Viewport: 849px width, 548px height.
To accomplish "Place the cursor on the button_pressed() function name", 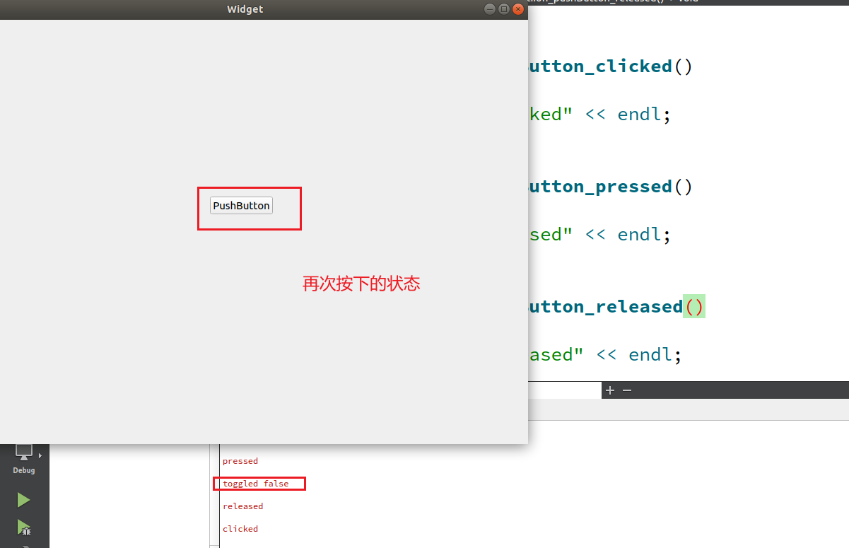I will click(600, 187).
